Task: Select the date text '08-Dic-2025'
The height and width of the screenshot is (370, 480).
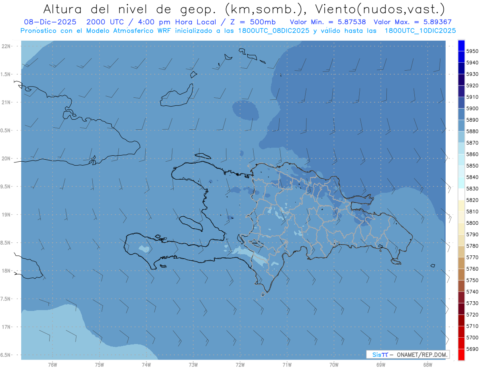Action: [x=50, y=22]
